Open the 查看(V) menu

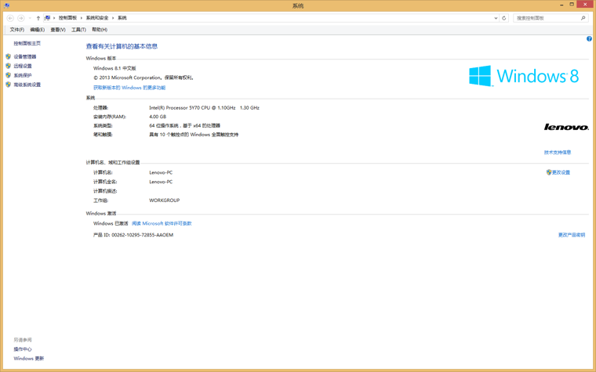[x=58, y=30]
